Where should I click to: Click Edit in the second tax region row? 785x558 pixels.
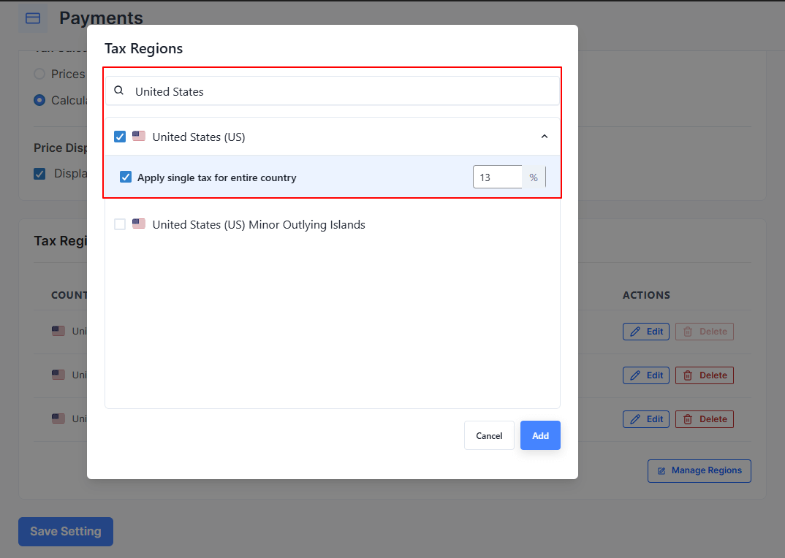tap(646, 375)
